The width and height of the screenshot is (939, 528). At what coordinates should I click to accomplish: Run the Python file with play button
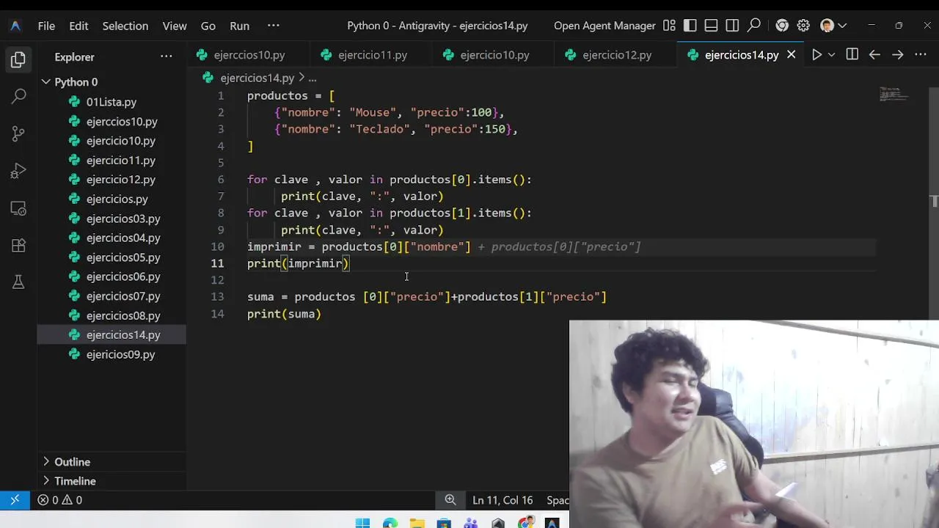pos(816,55)
